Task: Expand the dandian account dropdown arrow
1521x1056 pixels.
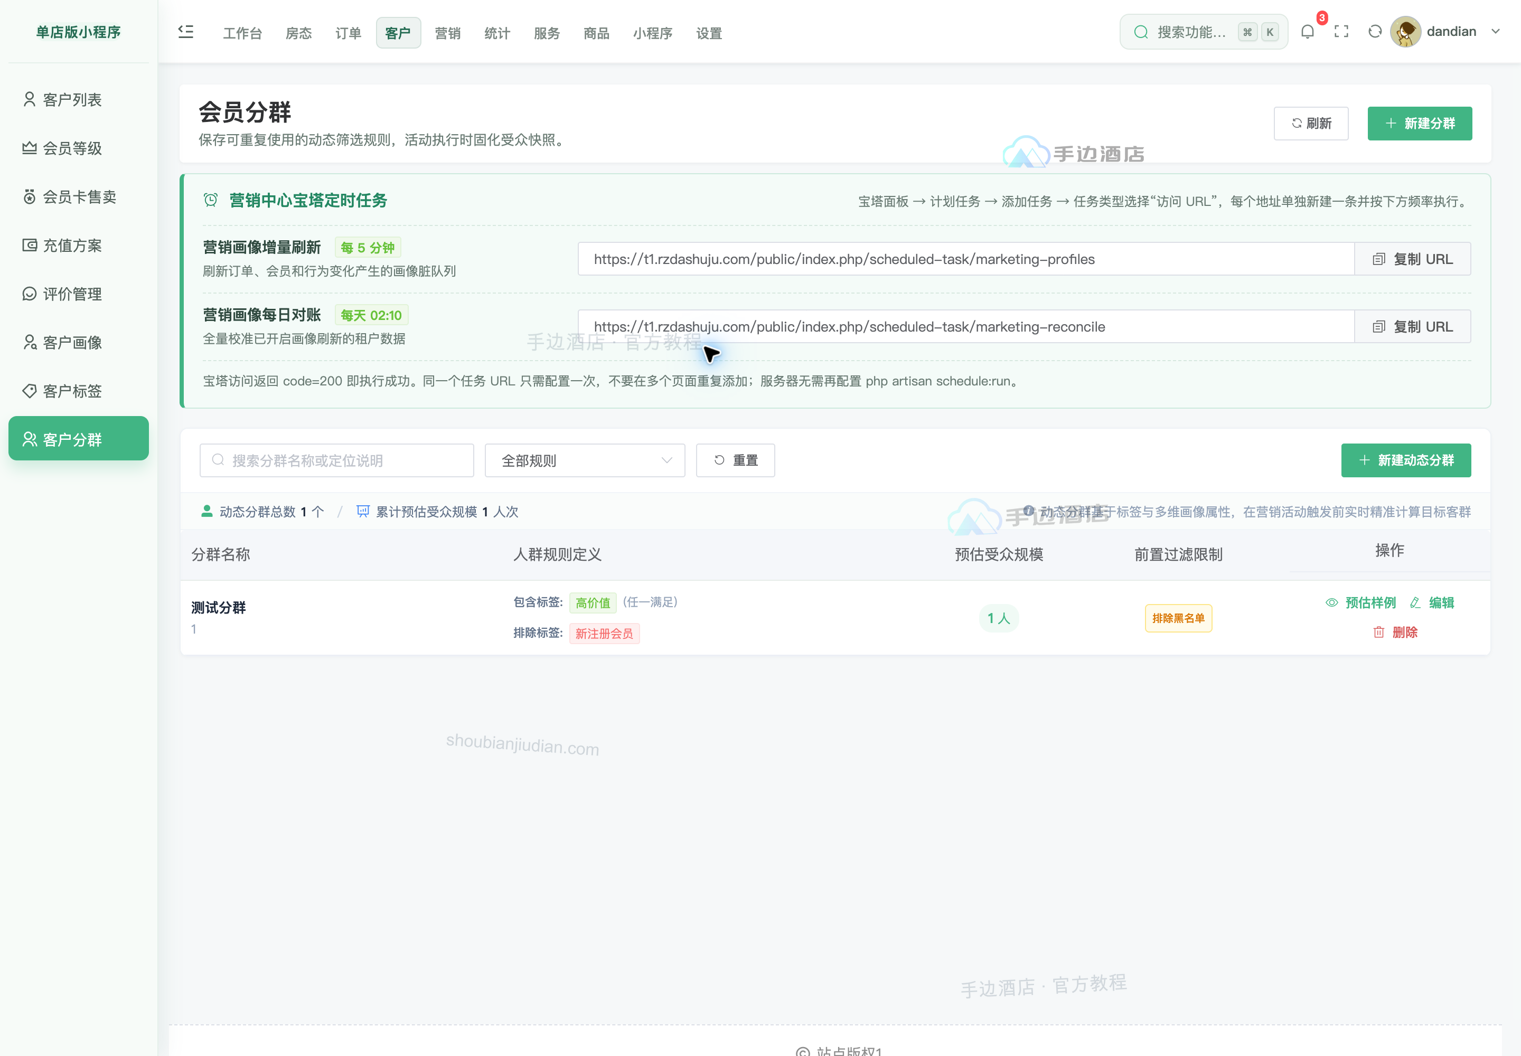Action: [x=1495, y=31]
